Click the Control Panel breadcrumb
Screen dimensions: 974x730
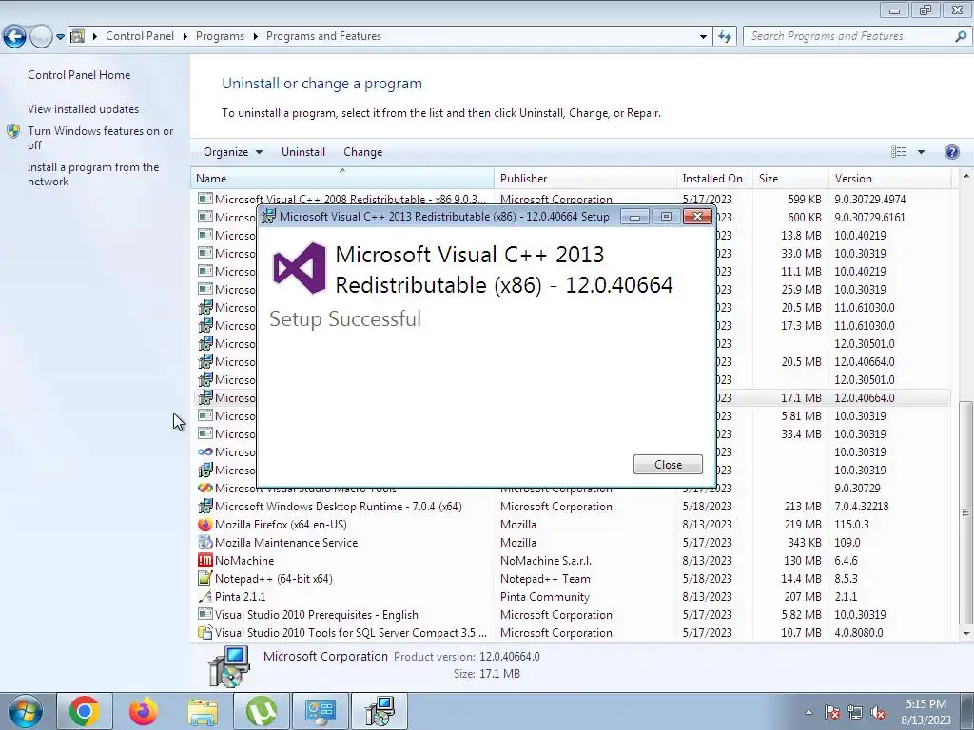(140, 37)
